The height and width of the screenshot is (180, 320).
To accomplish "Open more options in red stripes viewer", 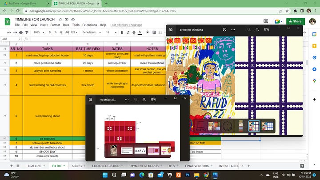I will coord(127,100).
